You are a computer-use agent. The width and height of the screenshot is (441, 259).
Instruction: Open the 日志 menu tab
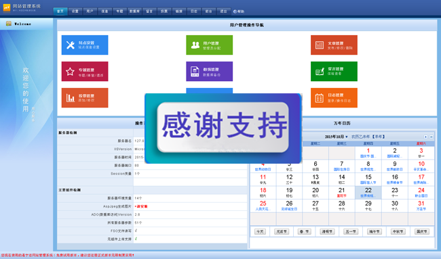coord(194,11)
